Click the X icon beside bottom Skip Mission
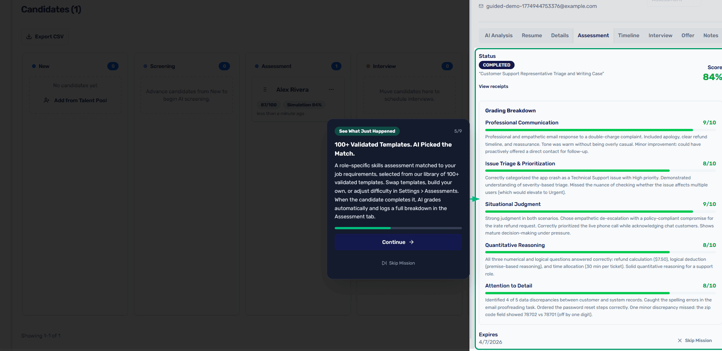 point(680,340)
